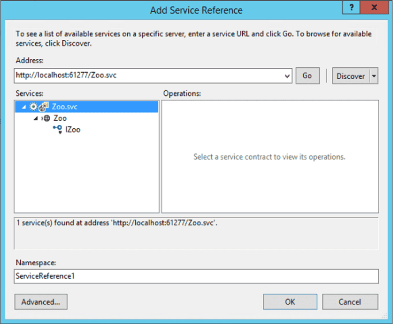Click the gear icon beside Zoo.svc

33,107
